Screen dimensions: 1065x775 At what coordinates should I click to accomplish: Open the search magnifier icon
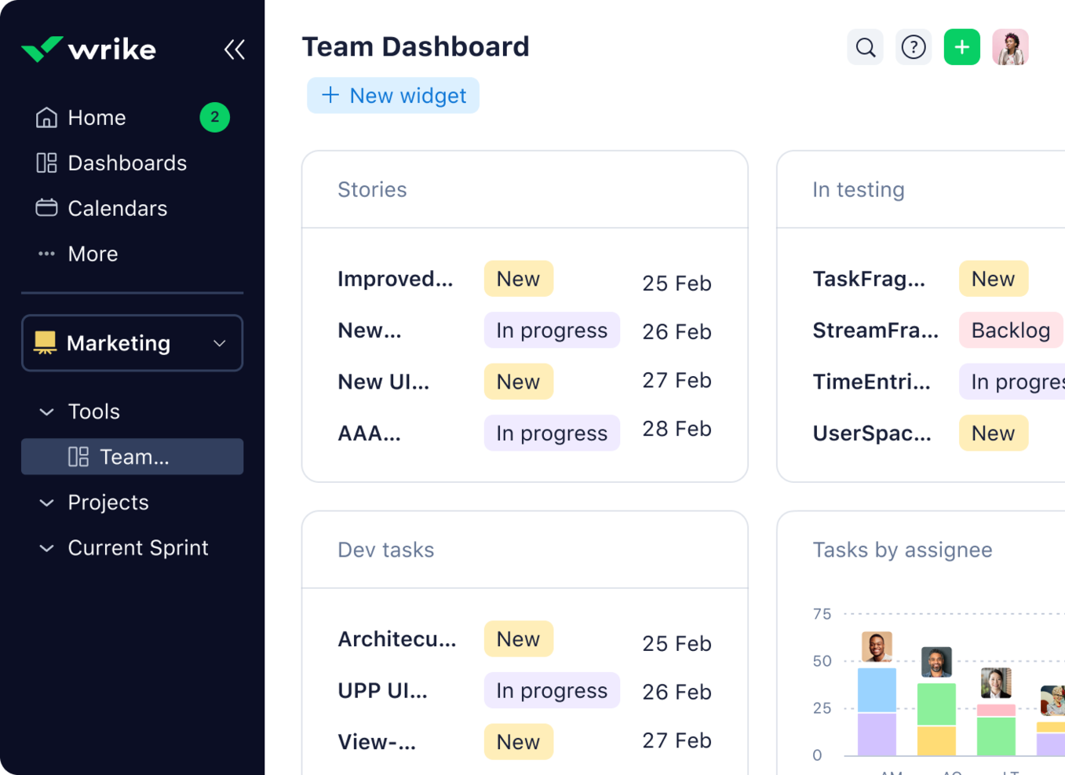point(865,47)
